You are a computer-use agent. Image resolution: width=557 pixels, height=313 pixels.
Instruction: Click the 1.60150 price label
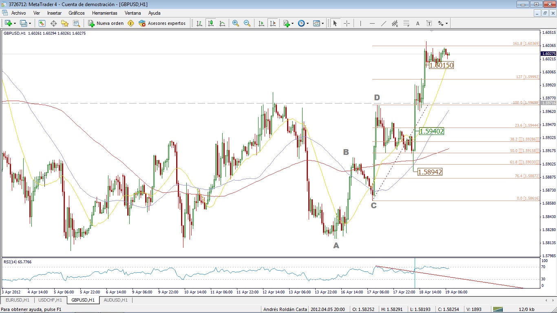point(441,65)
